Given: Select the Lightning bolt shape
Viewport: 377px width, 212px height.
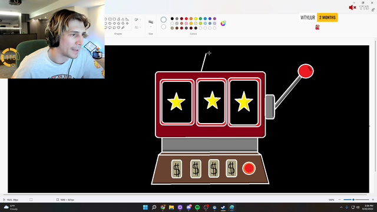Looking at the screenshot, I should coord(123,28).
